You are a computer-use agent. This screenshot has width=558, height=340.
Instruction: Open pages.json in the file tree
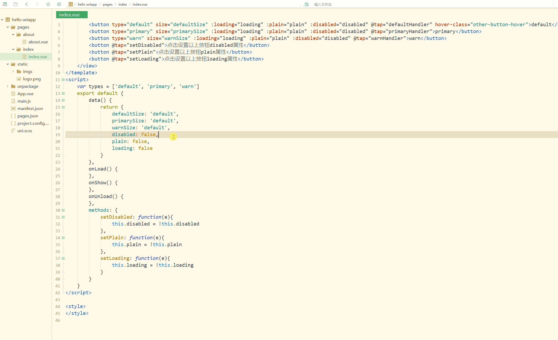click(28, 116)
